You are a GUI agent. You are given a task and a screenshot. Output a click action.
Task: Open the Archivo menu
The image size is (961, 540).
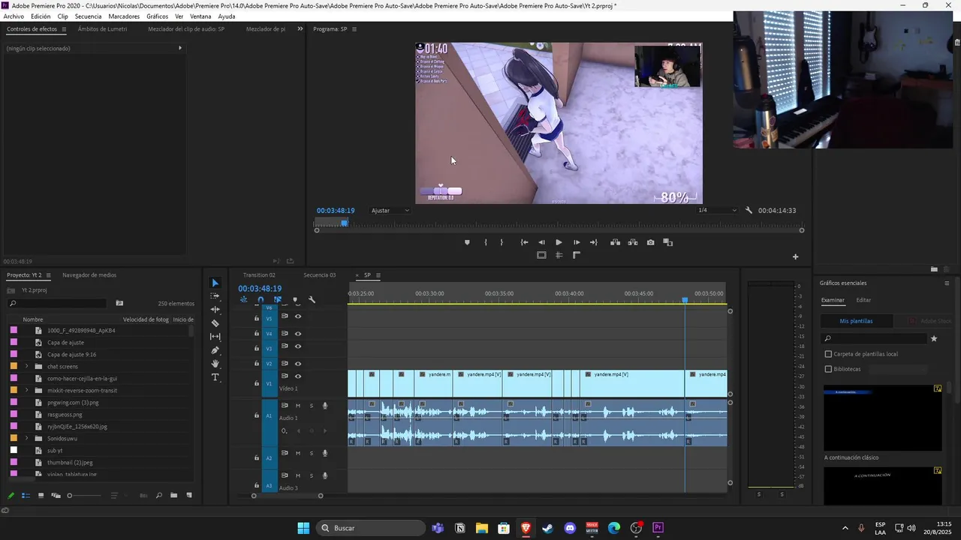[14, 16]
